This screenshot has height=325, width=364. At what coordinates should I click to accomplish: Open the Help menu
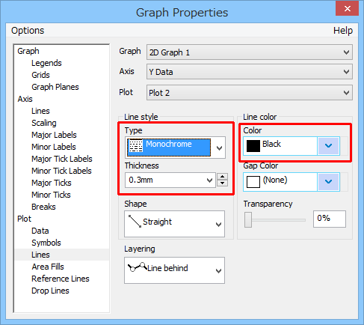(343, 31)
